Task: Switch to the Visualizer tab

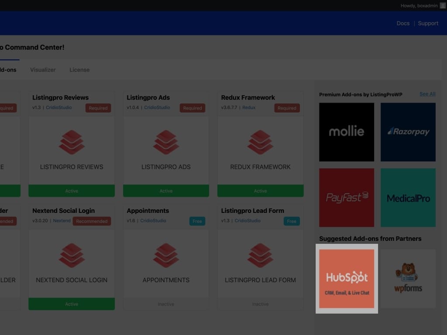Action: [43, 70]
